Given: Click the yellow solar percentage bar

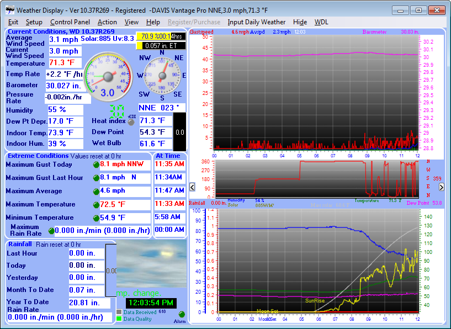Looking at the screenshot, I should click(154, 36).
